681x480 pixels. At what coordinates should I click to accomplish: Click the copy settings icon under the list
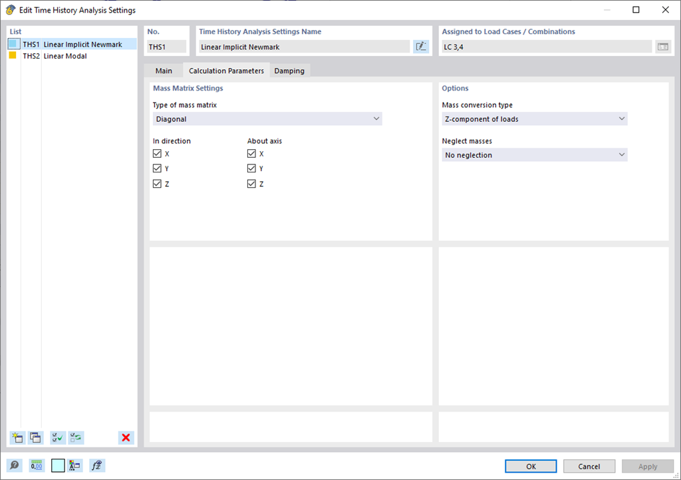36,437
